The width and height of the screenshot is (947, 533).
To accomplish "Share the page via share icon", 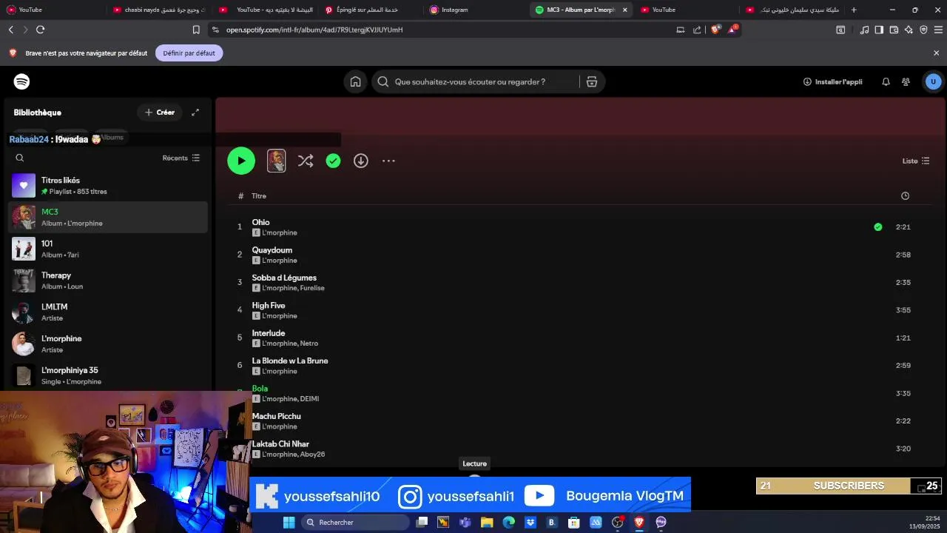I will [697, 30].
